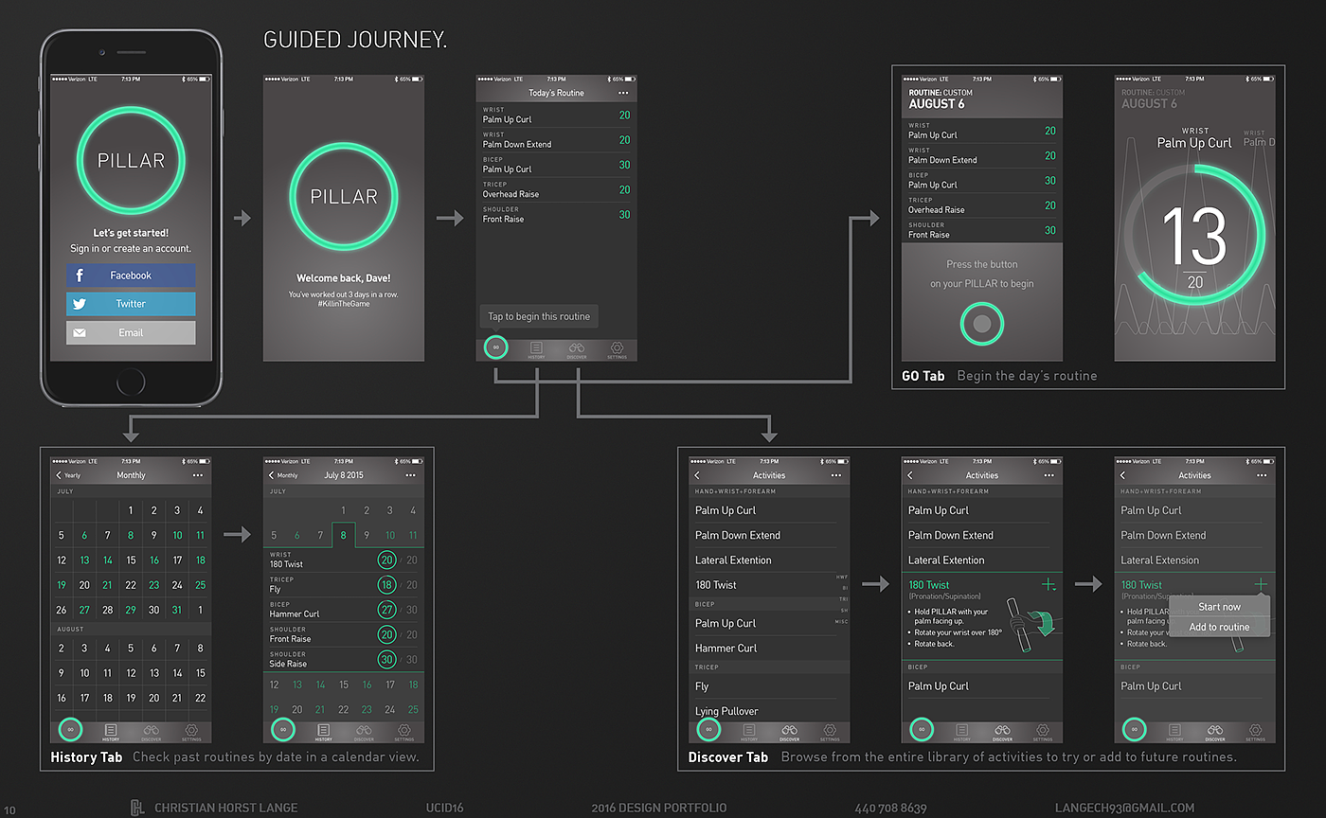Open Settings gear on screen with Start now popup

tap(1255, 730)
